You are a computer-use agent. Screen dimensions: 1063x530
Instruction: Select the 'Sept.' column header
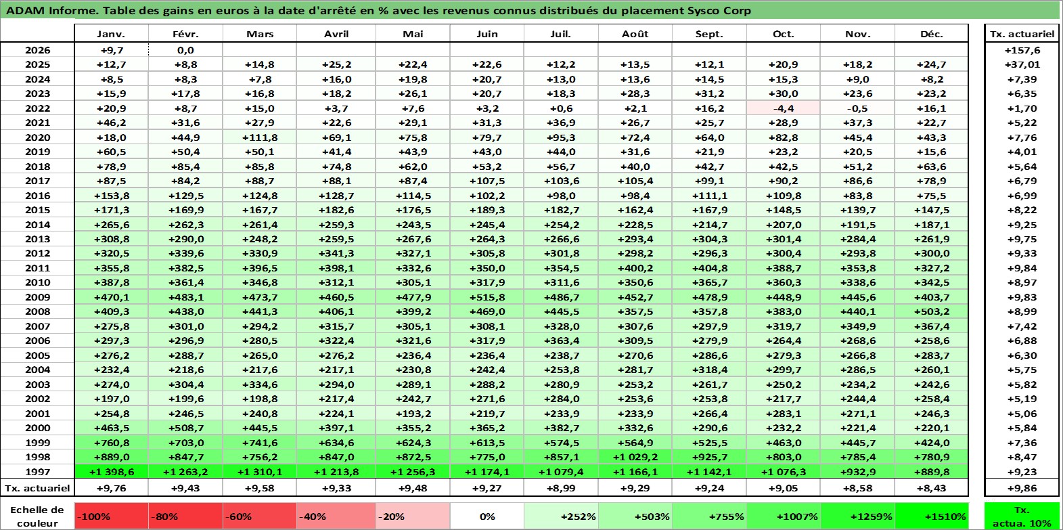709,34
